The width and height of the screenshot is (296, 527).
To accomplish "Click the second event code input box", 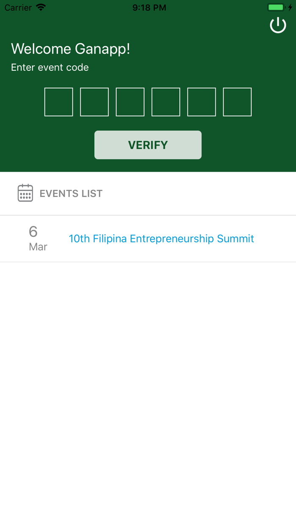I will 94,102.
